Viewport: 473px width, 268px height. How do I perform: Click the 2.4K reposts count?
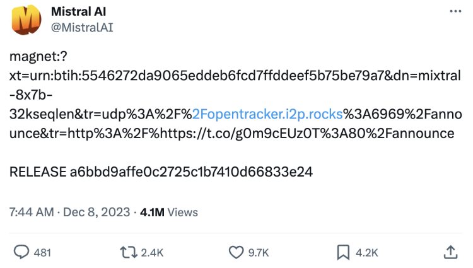coord(151,252)
